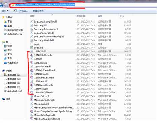Click the drive icon of 本地磁盘 (E:)
157x123 pixels.
click(5, 83)
